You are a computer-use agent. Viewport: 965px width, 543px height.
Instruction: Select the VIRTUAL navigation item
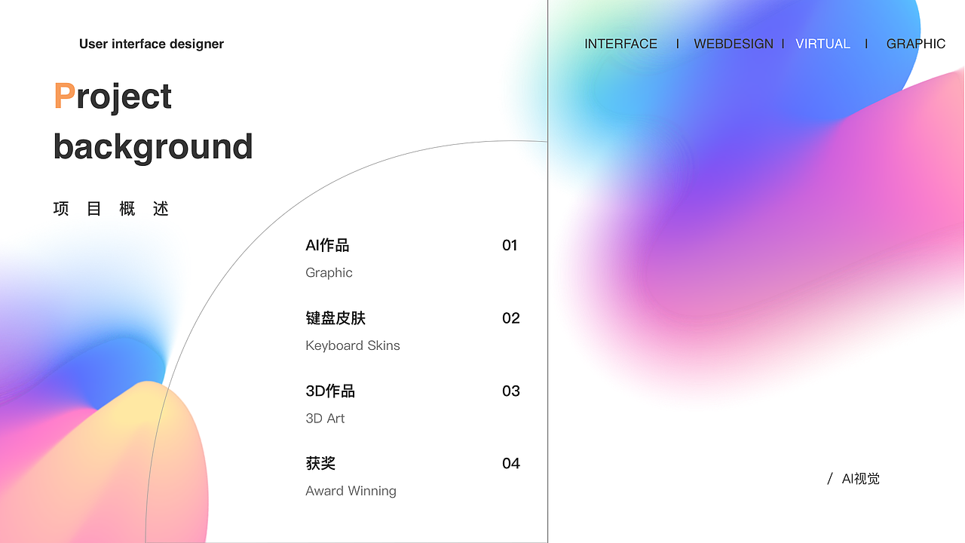tap(823, 44)
